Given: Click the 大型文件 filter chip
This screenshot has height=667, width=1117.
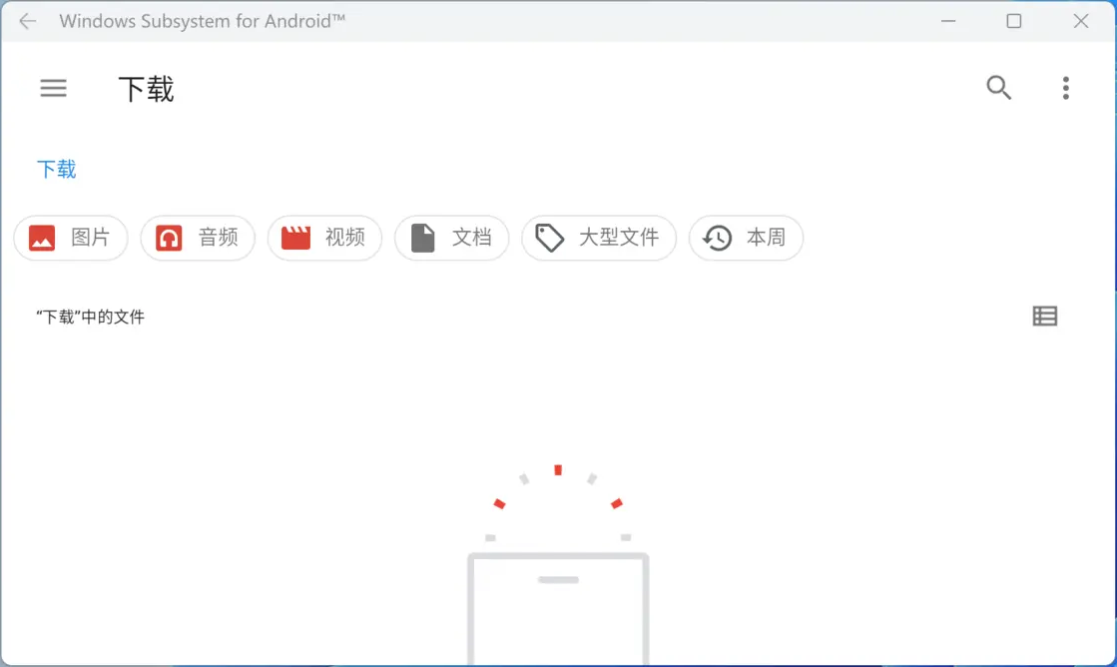Looking at the screenshot, I should pos(599,238).
